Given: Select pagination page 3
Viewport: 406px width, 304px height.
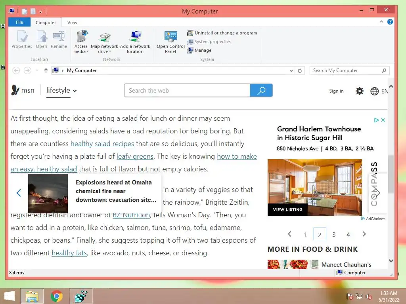Looking at the screenshot, I should click(334, 234).
